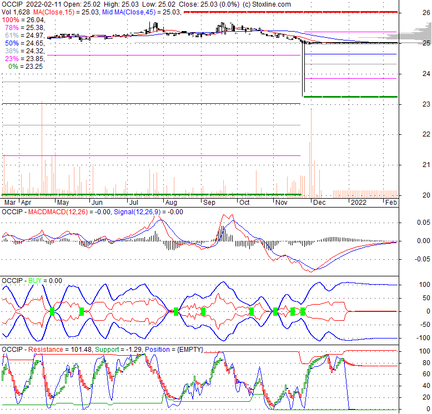Click the 'Position = {EMPTY}' label
Viewport: 432px width, 414px height.
(174, 350)
